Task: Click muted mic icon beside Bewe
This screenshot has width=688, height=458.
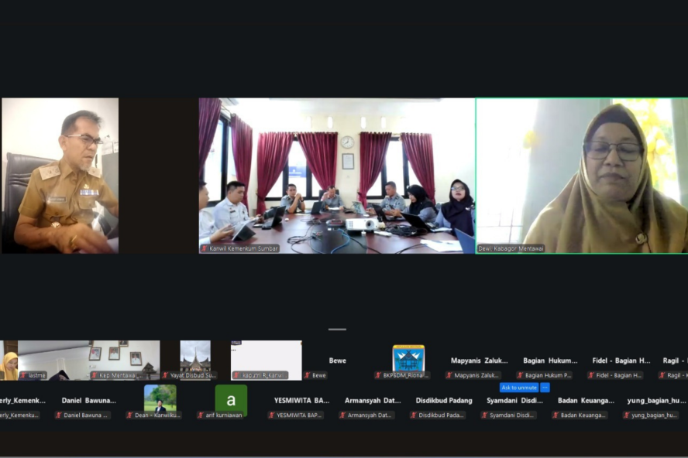Action: pos(308,375)
